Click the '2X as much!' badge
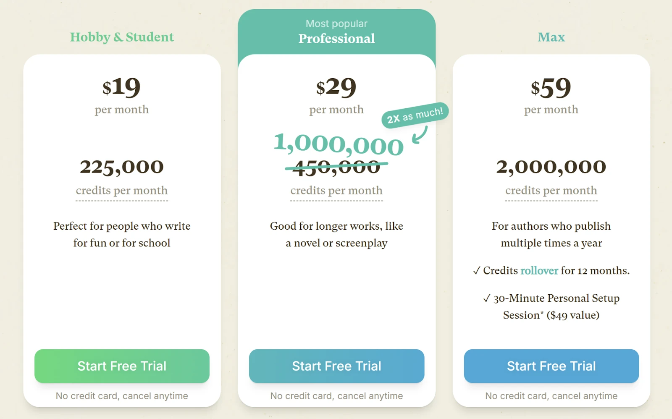The width and height of the screenshot is (672, 419). coord(415,115)
